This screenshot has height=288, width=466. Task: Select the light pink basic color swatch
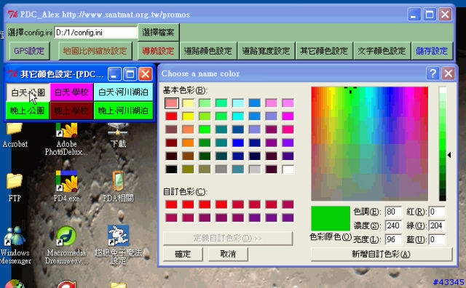(x=172, y=103)
